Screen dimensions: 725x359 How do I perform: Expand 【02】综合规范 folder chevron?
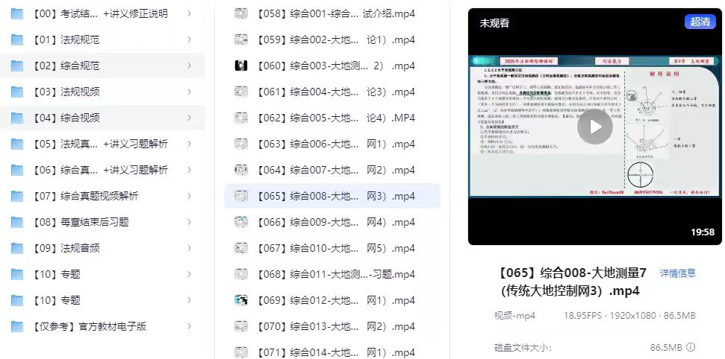(x=189, y=66)
